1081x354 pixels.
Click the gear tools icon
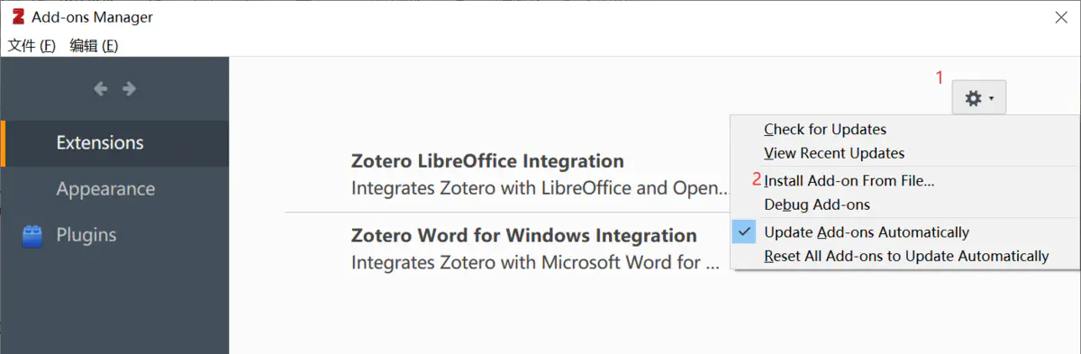click(x=973, y=98)
